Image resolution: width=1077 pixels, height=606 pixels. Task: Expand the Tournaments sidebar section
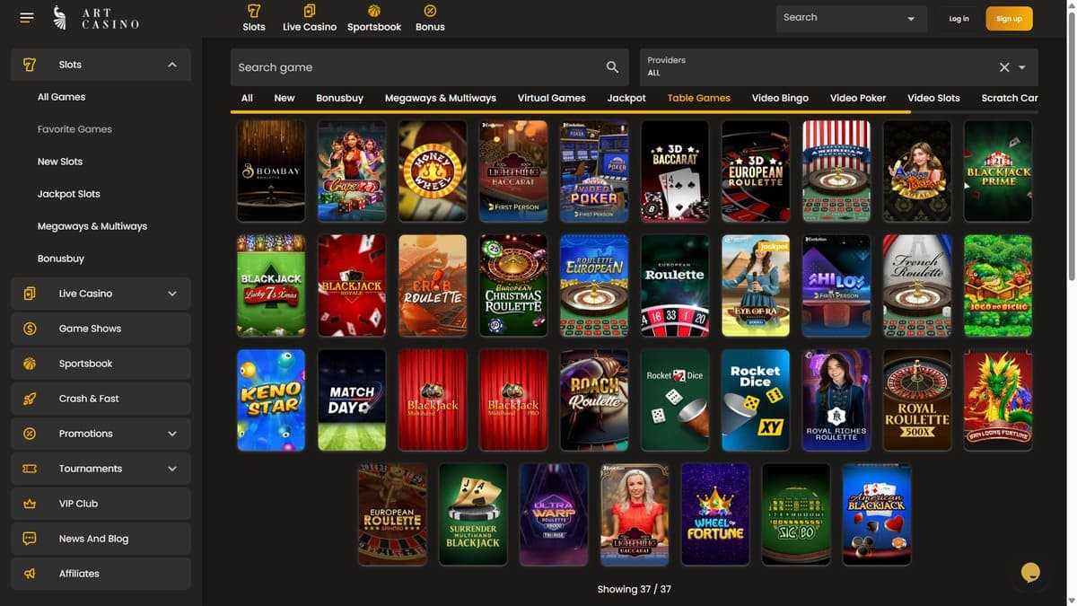pyautogui.click(x=172, y=469)
